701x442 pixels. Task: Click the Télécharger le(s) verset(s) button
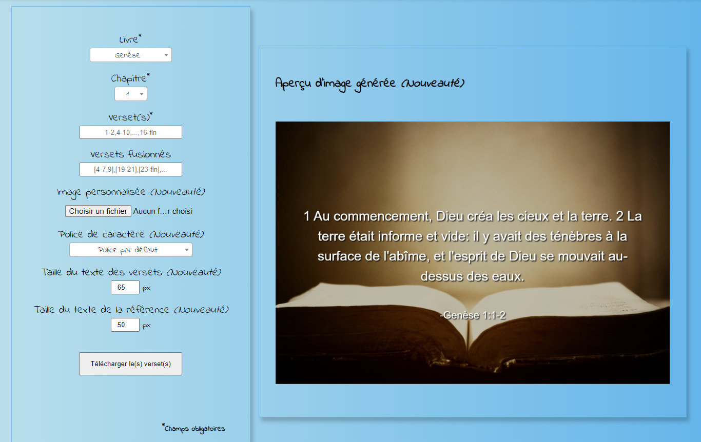point(130,364)
